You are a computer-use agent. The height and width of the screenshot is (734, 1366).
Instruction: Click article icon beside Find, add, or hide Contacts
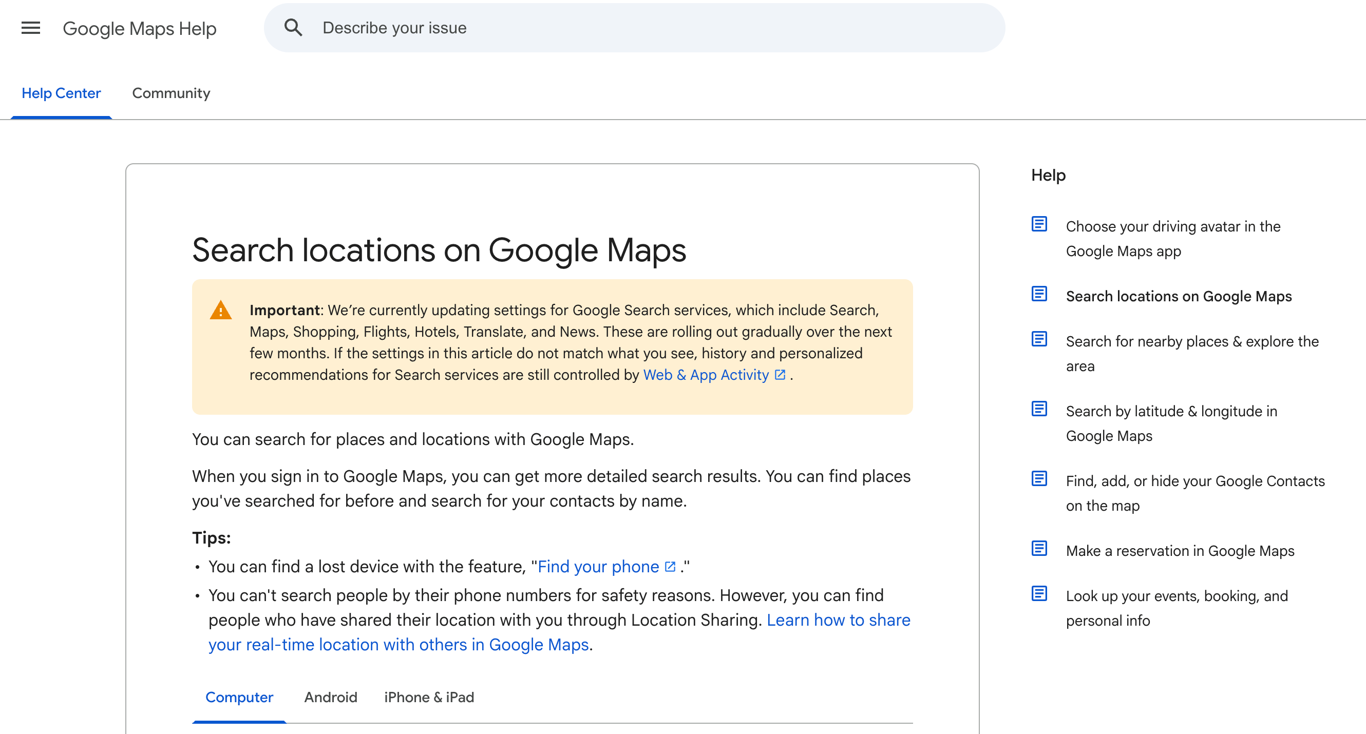point(1039,478)
